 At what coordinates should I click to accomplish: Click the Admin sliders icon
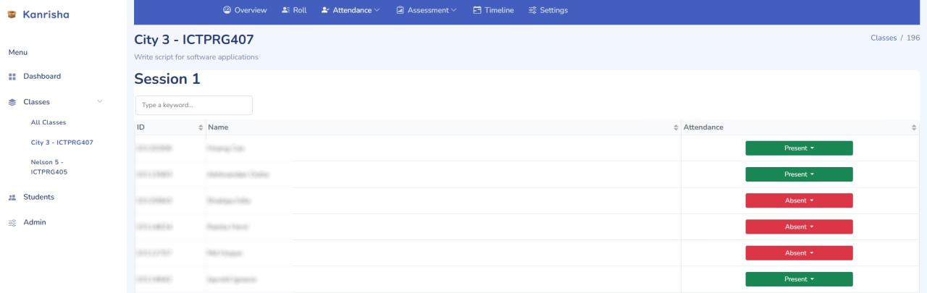point(12,222)
